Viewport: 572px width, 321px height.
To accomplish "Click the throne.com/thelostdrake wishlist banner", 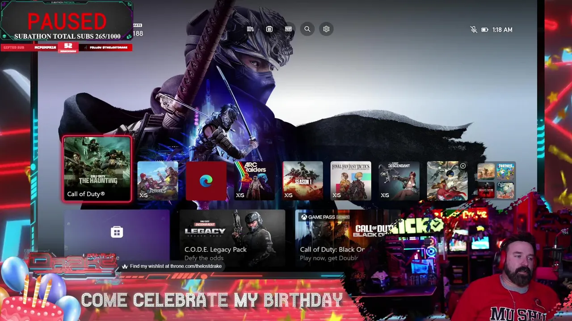I will coord(172,266).
